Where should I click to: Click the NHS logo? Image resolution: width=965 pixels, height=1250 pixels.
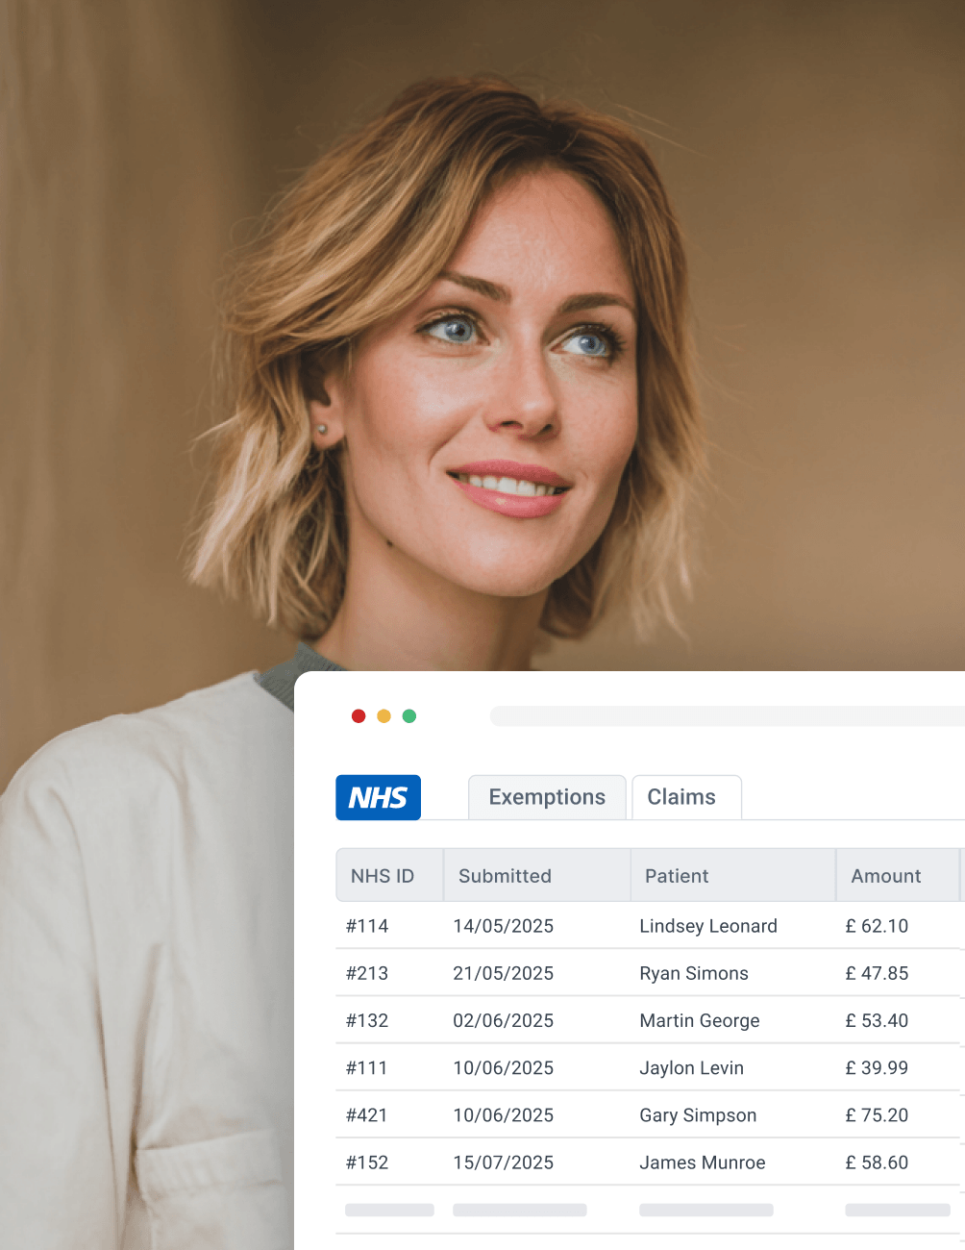click(378, 797)
